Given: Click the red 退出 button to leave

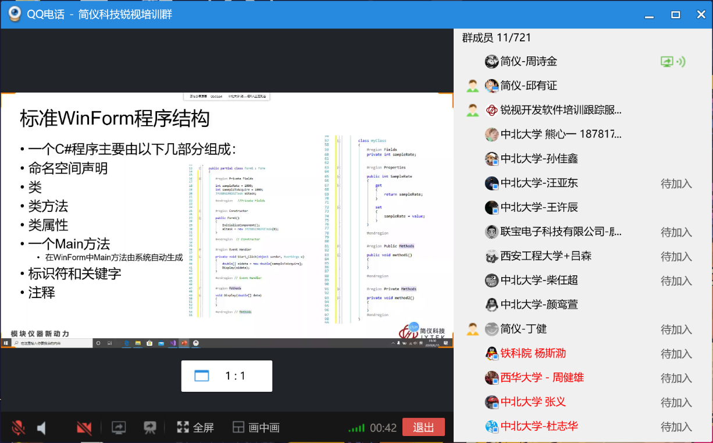Looking at the screenshot, I should [423, 427].
